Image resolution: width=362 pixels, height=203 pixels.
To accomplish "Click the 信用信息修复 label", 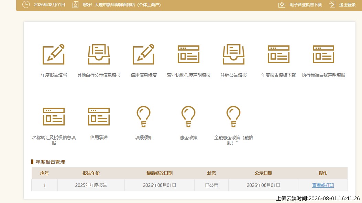I will click(x=144, y=75).
